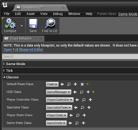Open the Player Controller Class dropdown

tap(60, 100)
